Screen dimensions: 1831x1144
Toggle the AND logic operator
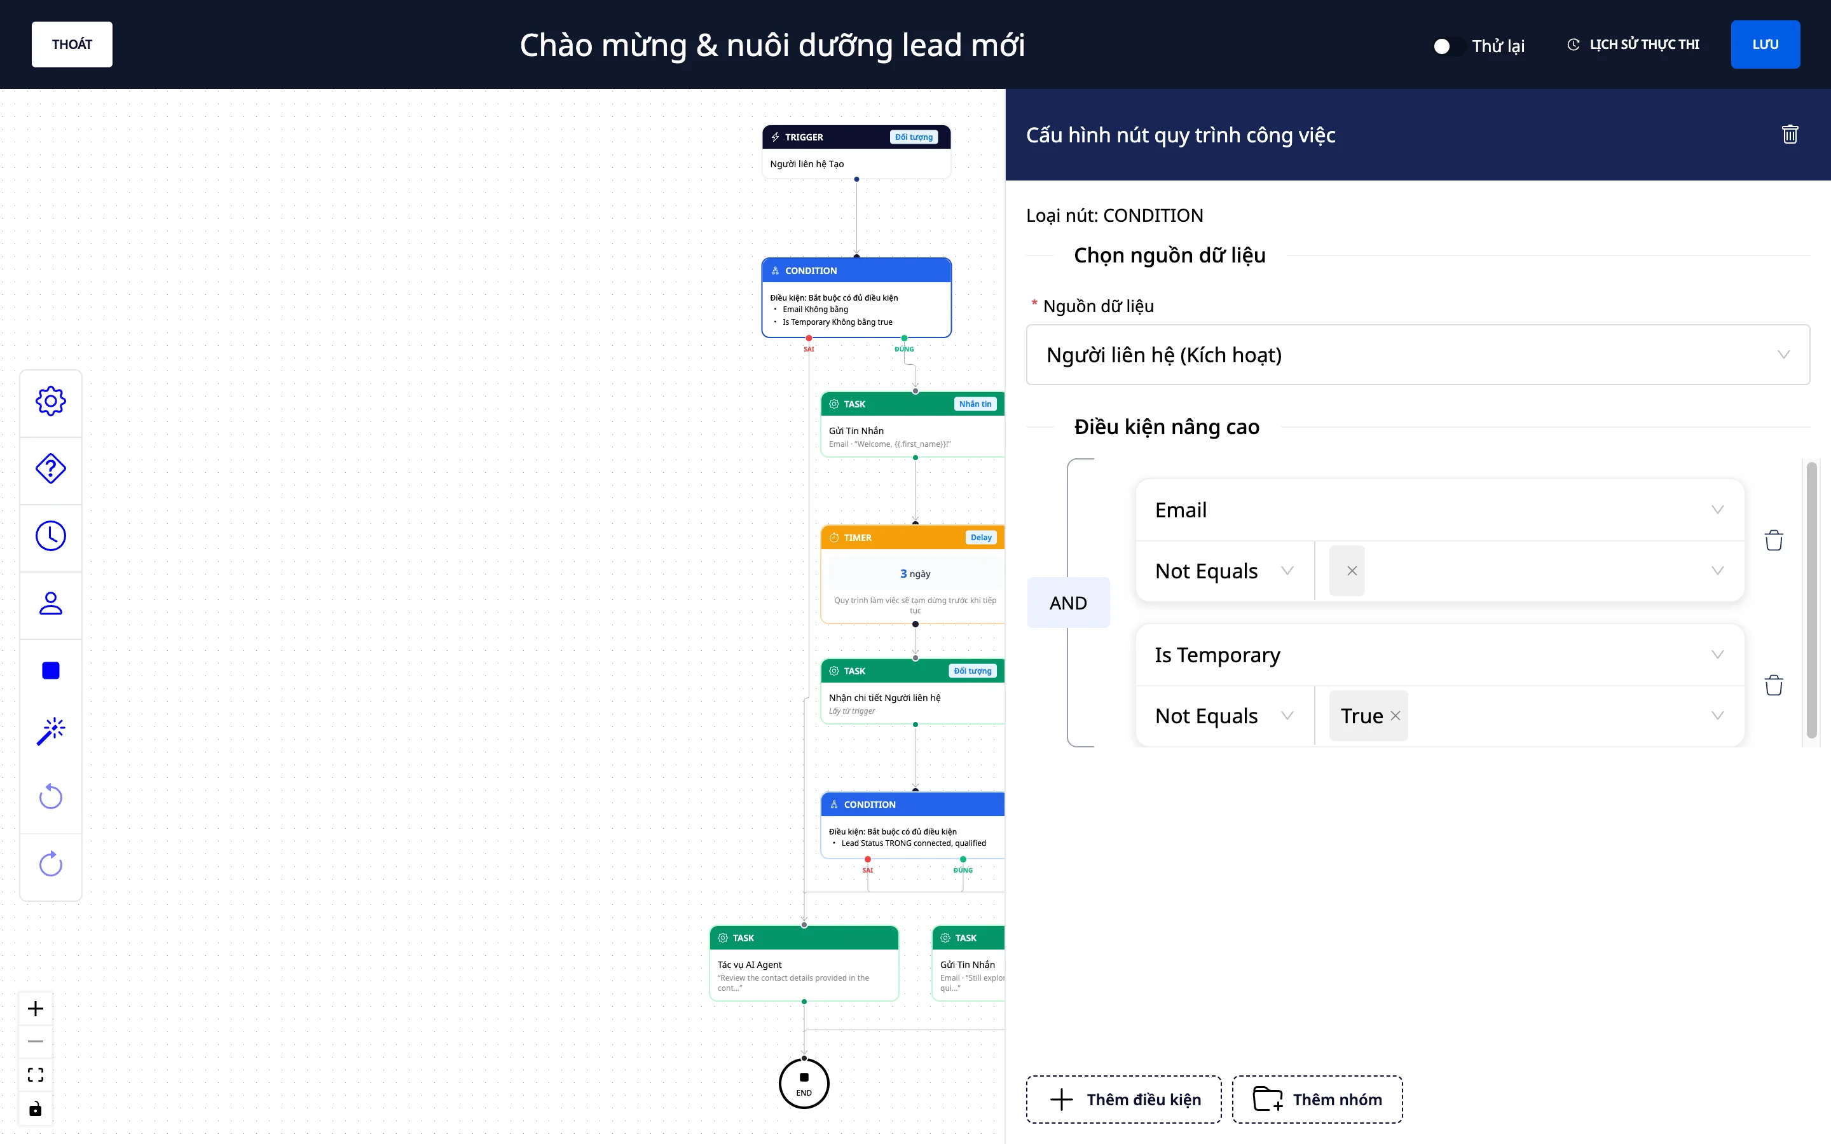pyautogui.click(x=1067, y=603)
